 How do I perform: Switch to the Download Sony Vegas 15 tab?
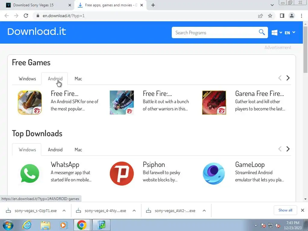click(x=33, y=5)
